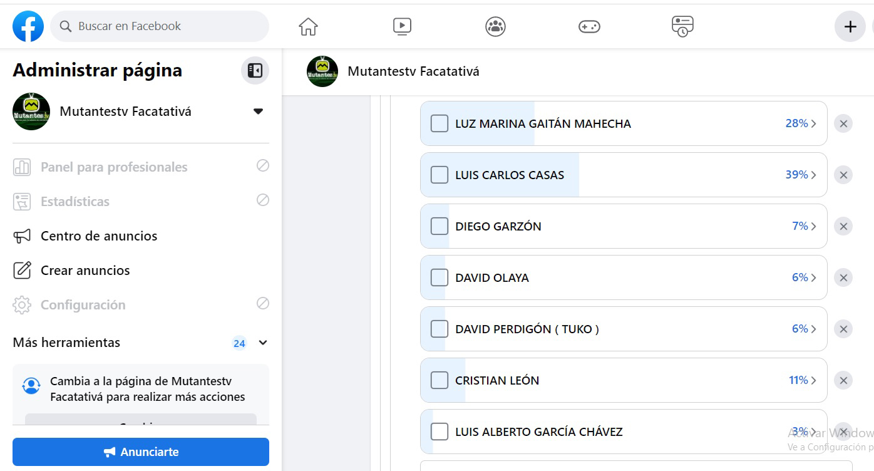This screenshot has height=471, width=874.
Task: Open the Video (Watch) icon
Action: point(402,26)
